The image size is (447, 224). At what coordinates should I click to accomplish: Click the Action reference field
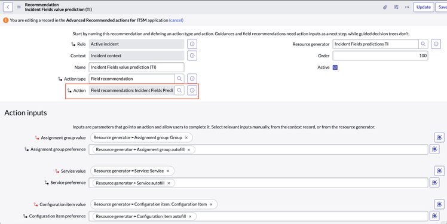(131, 90)
